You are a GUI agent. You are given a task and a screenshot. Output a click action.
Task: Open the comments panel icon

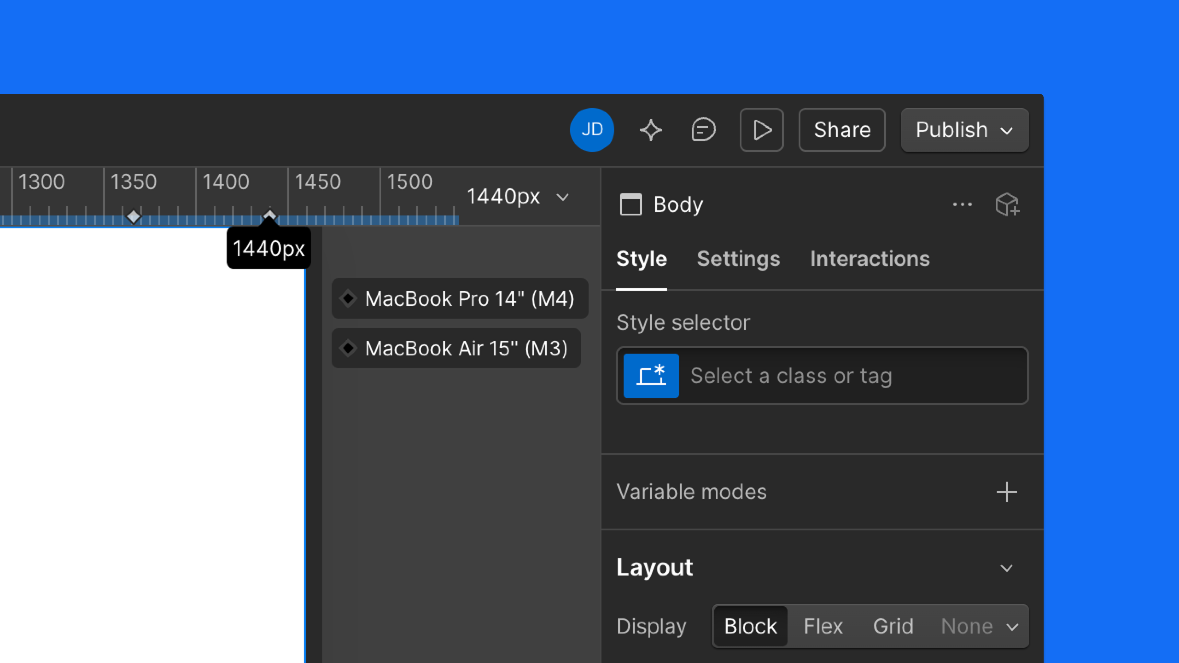click(x=702, y=130)
